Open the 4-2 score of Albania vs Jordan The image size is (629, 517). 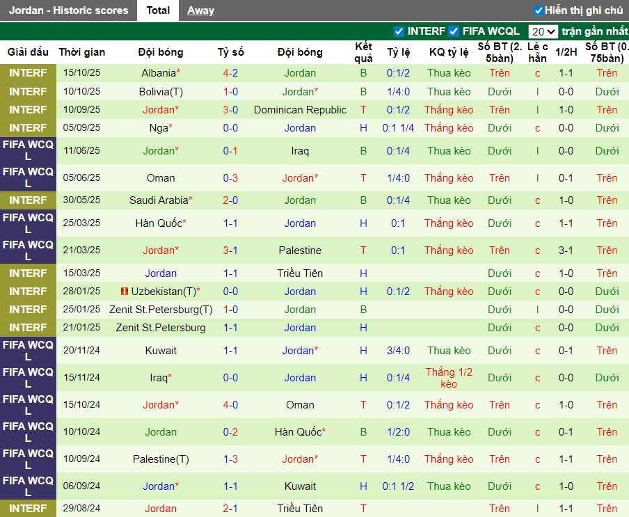[x=230, y=73]
